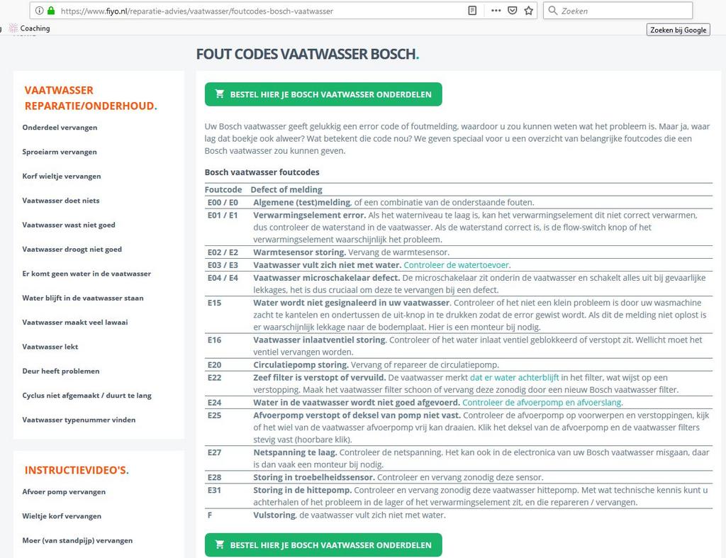The image size is (726, 558).
Task: Click the Defect of melding column header
Action: point(286,189)
